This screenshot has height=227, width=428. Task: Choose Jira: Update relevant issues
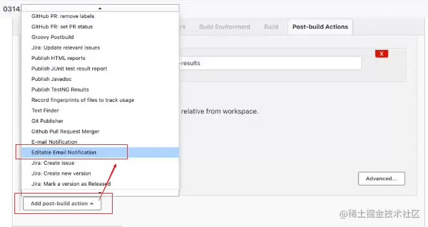100,48
